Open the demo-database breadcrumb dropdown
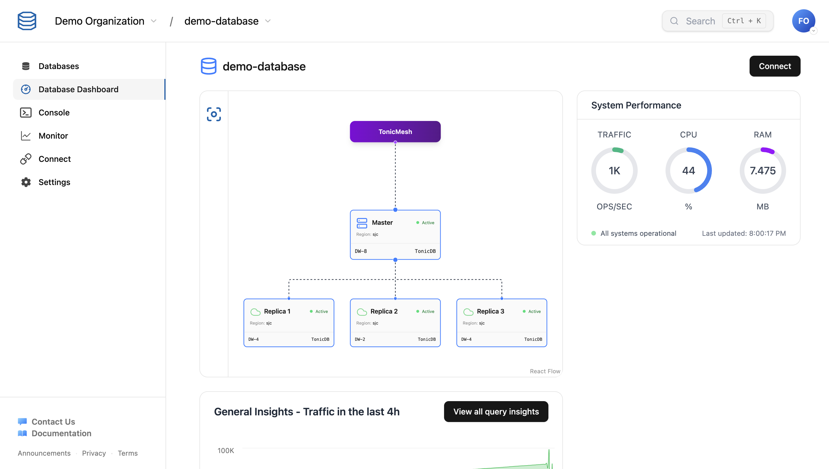This screenshot has height=469, width=829. 268,21
